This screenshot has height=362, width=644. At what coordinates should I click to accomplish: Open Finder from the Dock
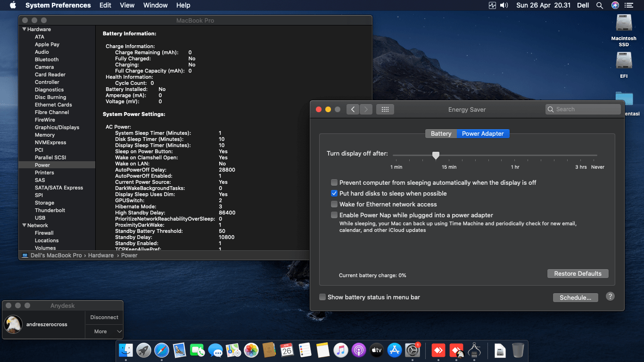(126, 350)
